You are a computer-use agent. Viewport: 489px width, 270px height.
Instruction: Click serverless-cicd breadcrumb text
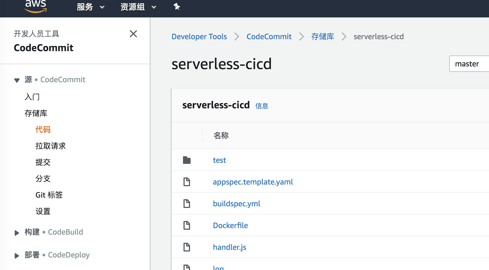(x=379, y=36)
